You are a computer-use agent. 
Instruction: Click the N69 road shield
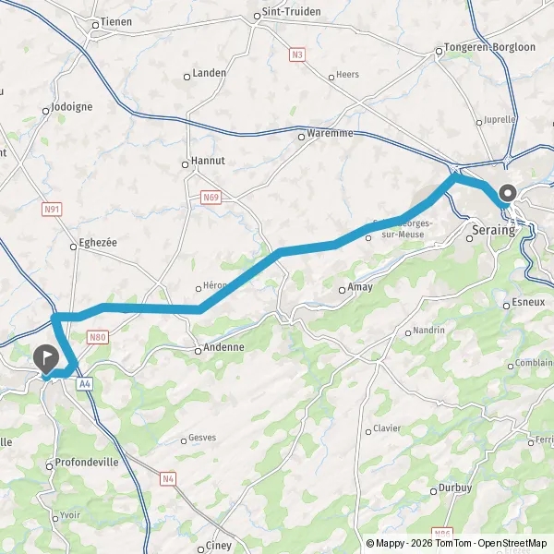click(x=211, y=198)
